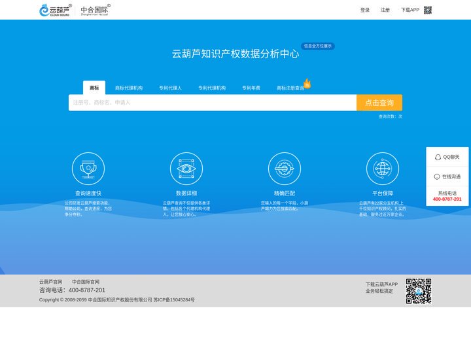Click the QQ penguin icon
Screen dimensions: 471x353
point(438,158)
